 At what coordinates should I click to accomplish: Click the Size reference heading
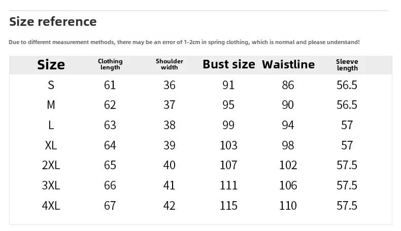click(x=53, y=21)
